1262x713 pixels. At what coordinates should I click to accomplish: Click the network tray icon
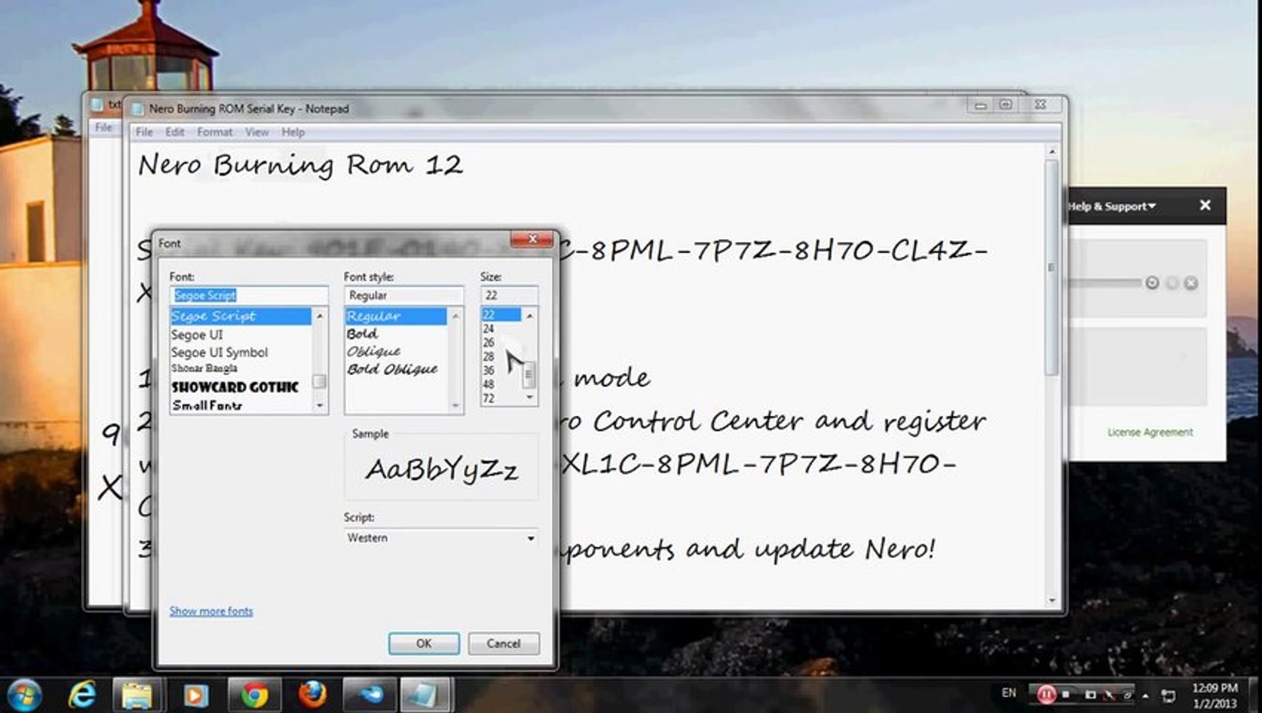[1169, 695]
